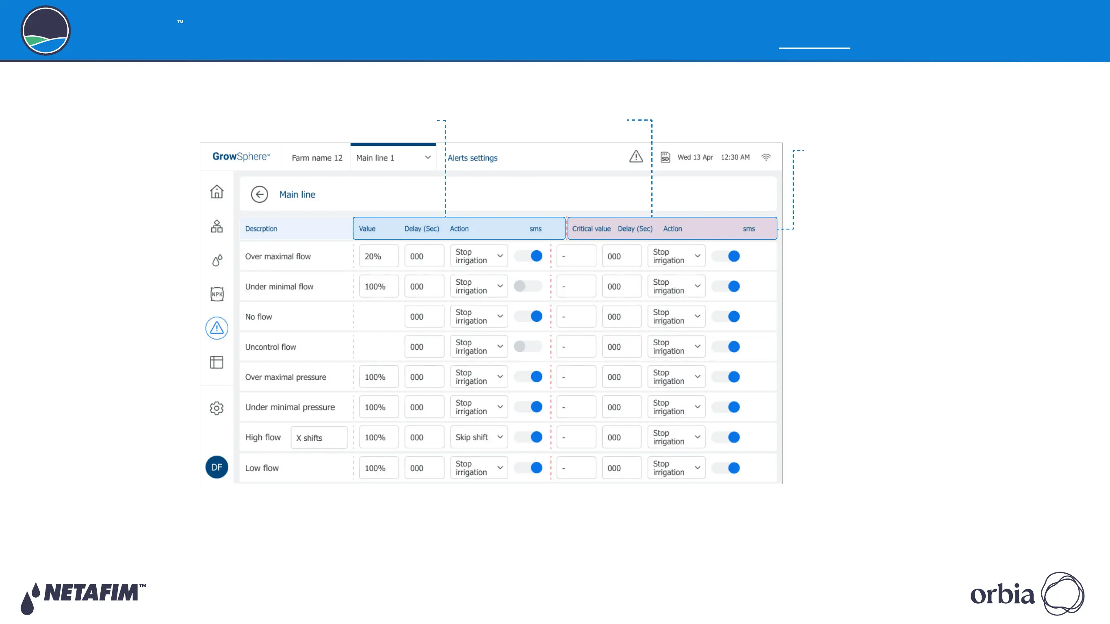
Task: Open Uncontrol flow critical Action dropdown
Action: (676, 347)
